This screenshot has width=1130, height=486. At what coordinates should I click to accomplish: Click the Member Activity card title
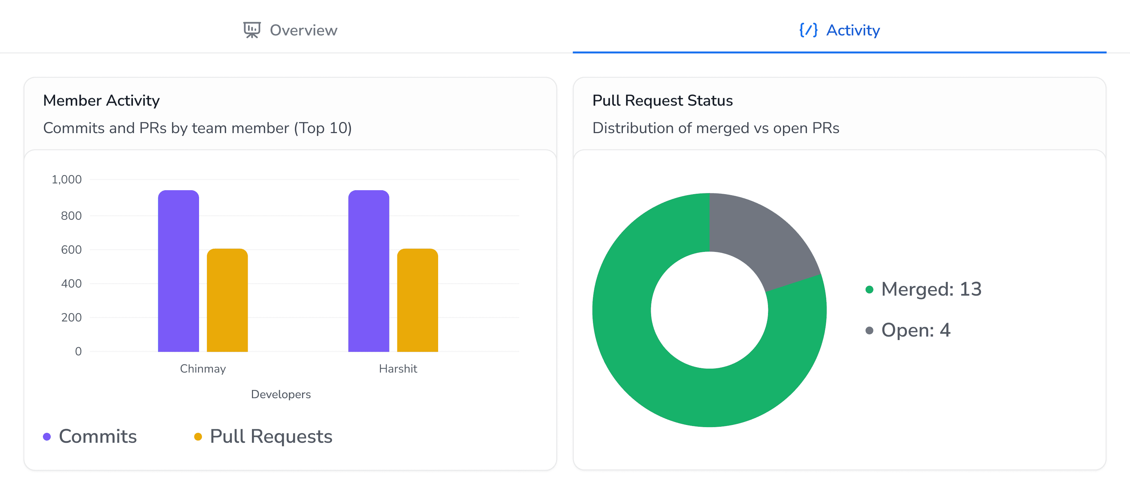click(101, 100)
